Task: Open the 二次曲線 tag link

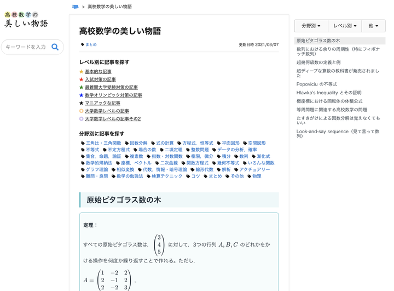Action: click(169, 163)
